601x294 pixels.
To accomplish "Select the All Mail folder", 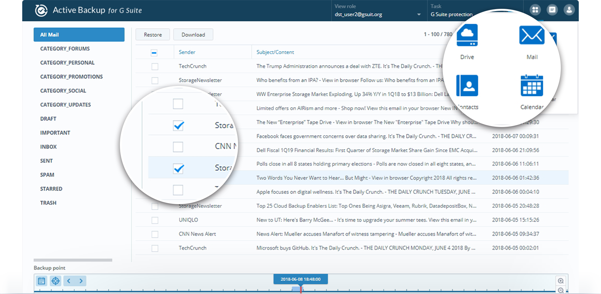I will 79,35.
